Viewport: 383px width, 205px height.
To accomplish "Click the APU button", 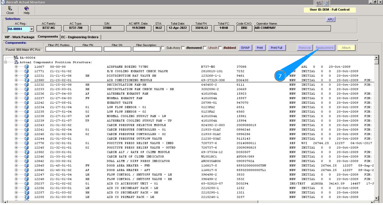I will coord(331,19).
